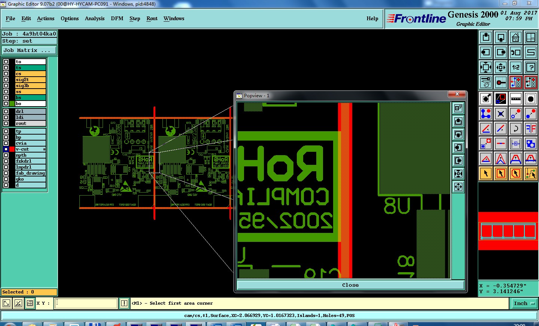This screenshot has width=539, height=326.
Task: Click the X Y coordinate input field
Action: (x=86, y=303)
